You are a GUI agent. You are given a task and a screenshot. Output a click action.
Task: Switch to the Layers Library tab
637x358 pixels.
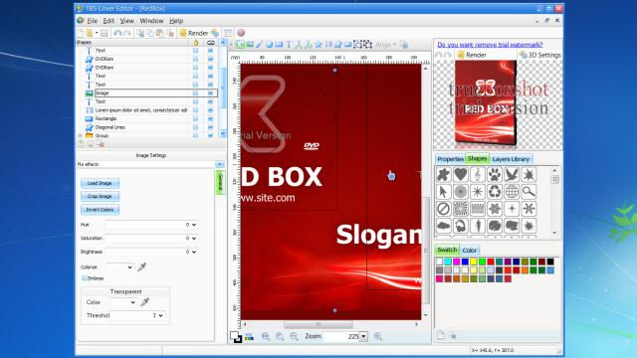(x=511, y=159)
